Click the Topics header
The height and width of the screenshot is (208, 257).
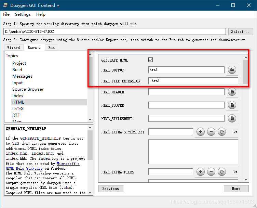tap(12, 56)
